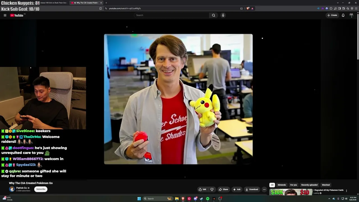Open Discord from the taskbar
359x202 pixels.
coord(195,199)
